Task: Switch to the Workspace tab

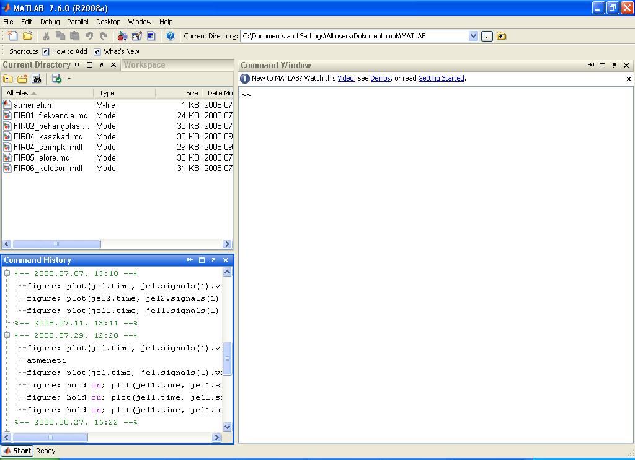Action: pyautogui.click(x=144, y=65)
